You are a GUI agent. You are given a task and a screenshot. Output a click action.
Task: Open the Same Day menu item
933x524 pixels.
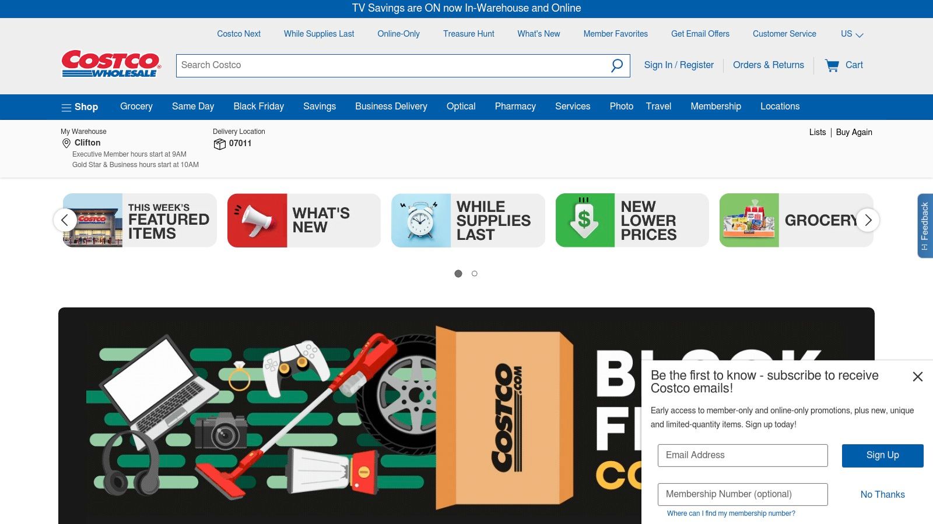click(x=193, y=107)
